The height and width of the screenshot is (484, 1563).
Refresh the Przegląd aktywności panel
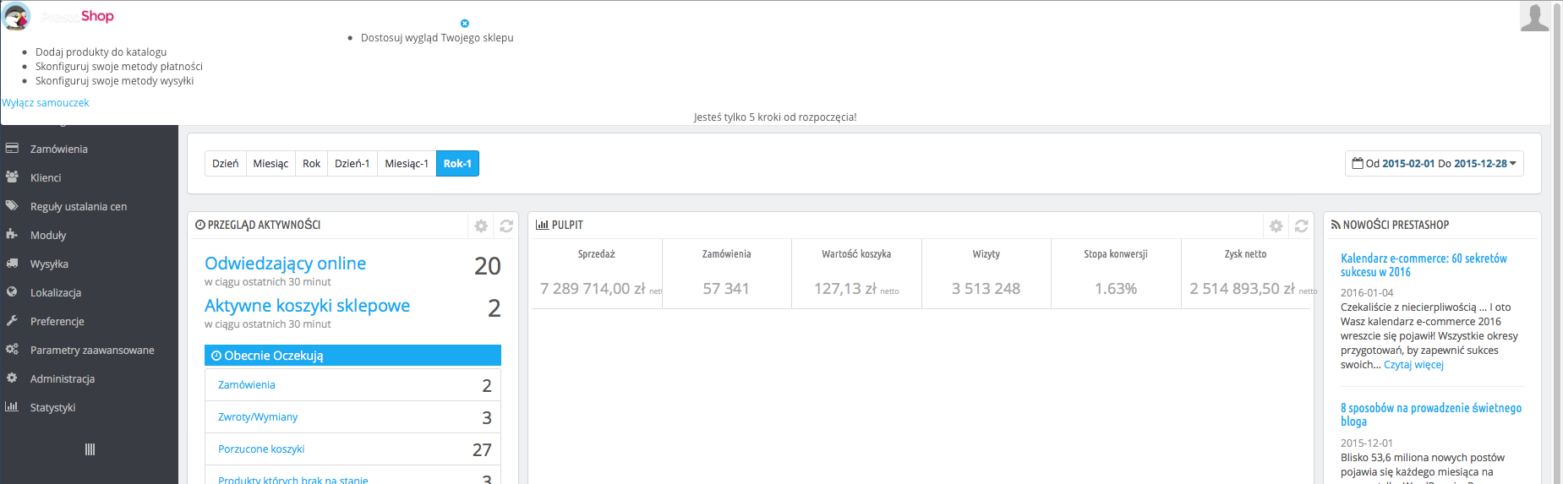[506, 226]
